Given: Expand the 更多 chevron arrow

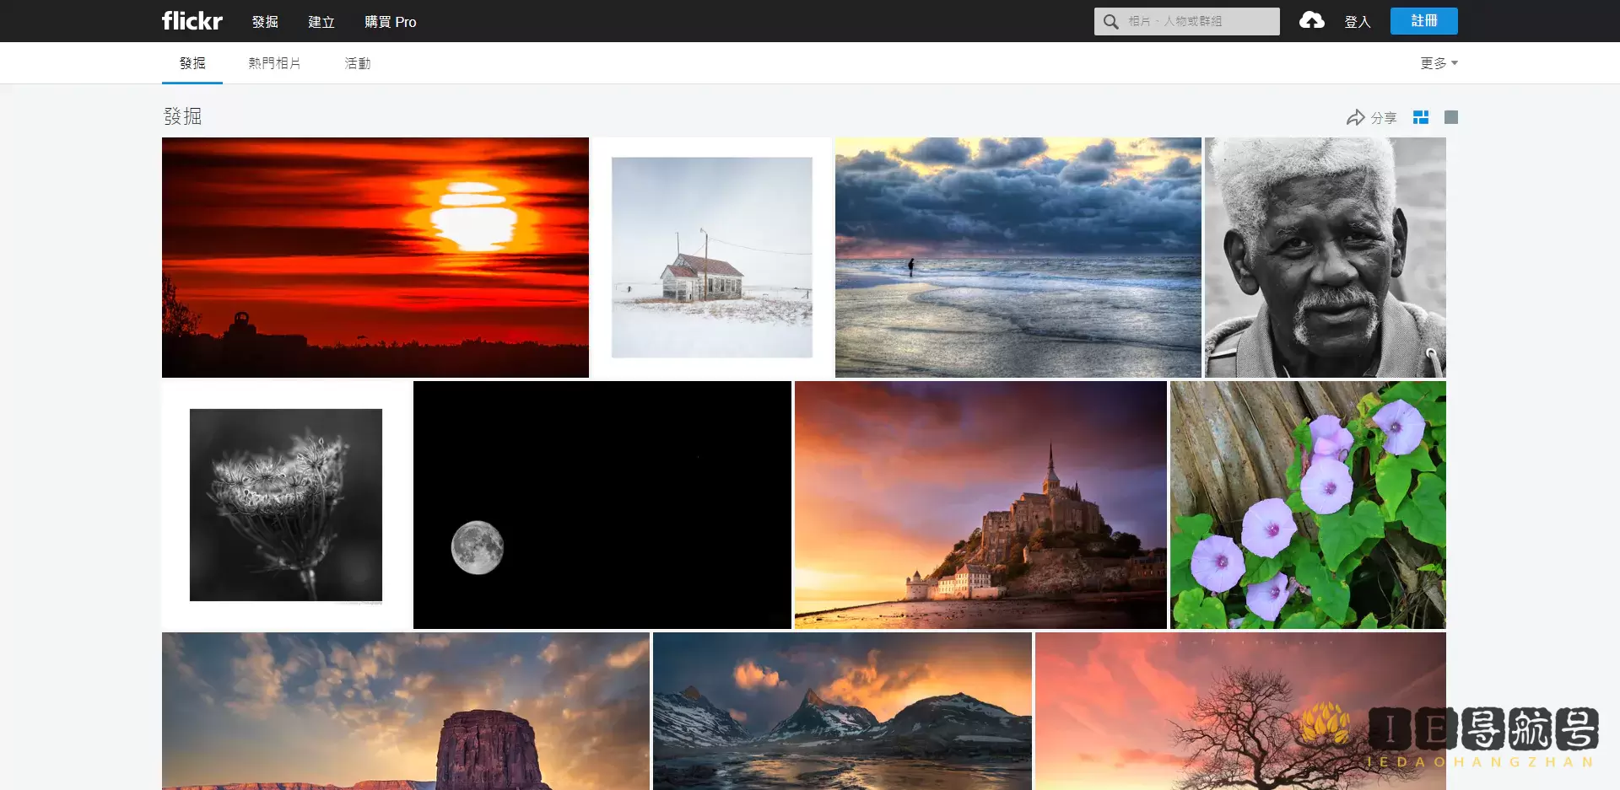Looking at the screenshot, I should (x=1455, y=62).
